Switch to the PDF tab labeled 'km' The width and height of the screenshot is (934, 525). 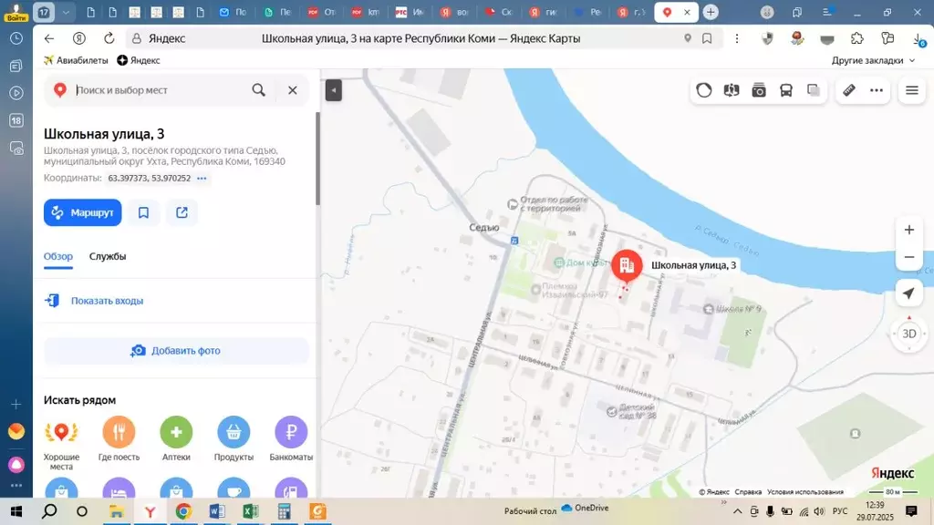click(365, 12)
